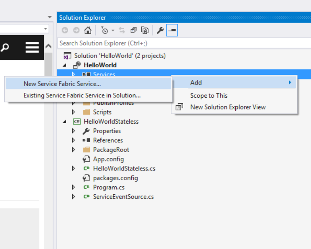Select ServiceEventSource.cs file
Screen dimensions: 311x249
(x=123, y=197)
